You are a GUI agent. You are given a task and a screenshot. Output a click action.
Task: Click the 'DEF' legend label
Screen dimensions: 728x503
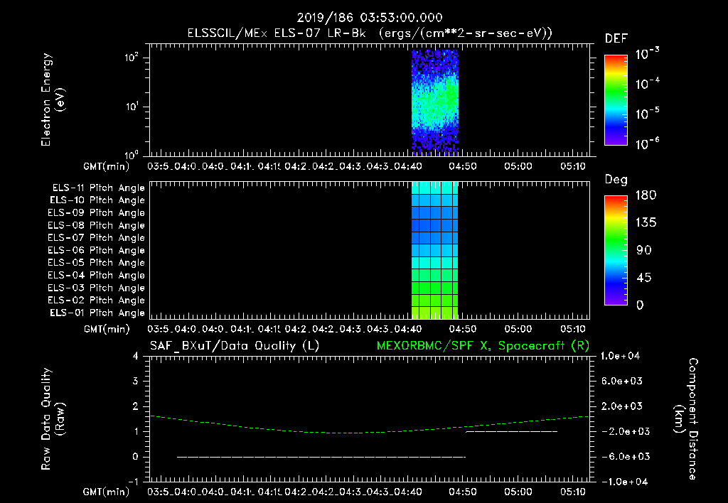click(616, 38)
